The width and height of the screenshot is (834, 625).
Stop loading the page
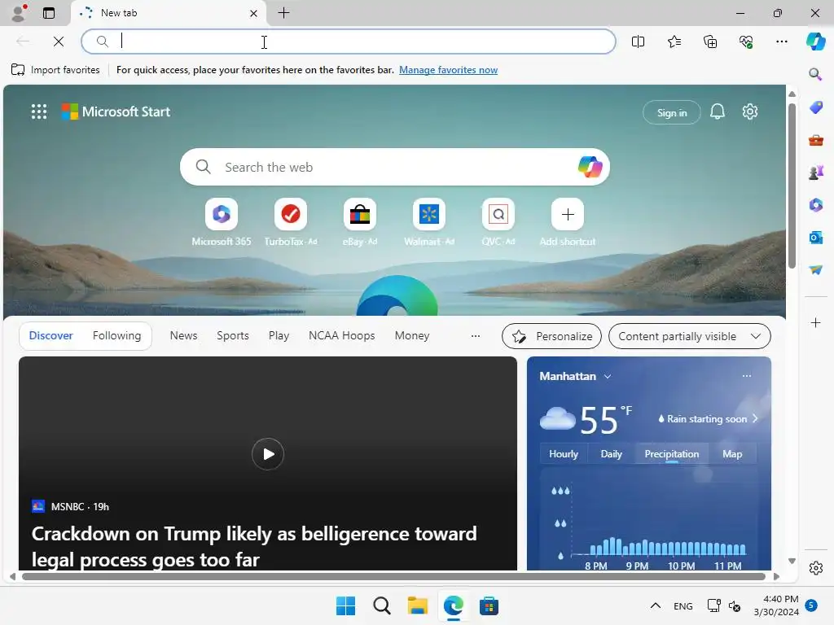coord(59,42)
